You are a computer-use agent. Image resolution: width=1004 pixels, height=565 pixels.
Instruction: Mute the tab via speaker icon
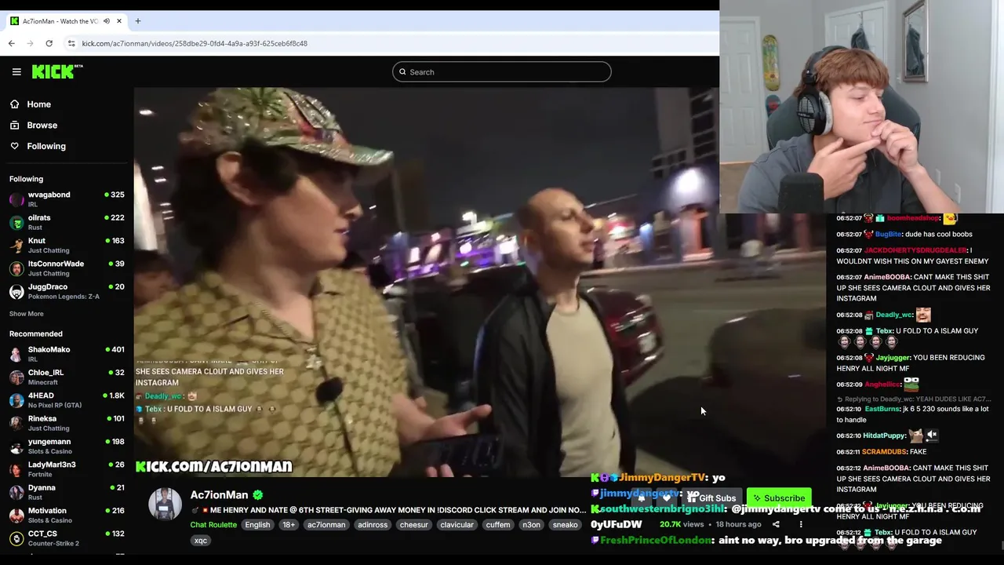point(107,21)
